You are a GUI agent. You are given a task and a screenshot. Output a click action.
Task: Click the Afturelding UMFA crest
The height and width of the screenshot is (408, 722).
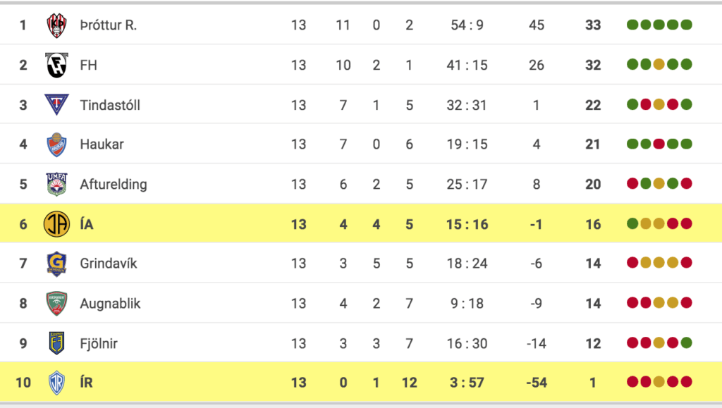[x=56, y=184]
